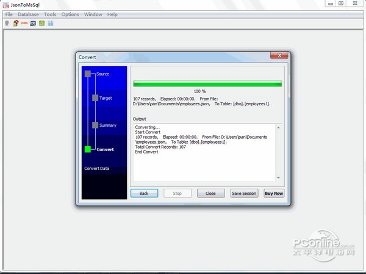This screenshot has width=366, height=274.
Task: Click the grayed Stop button
Action: (x=178, y=193)
